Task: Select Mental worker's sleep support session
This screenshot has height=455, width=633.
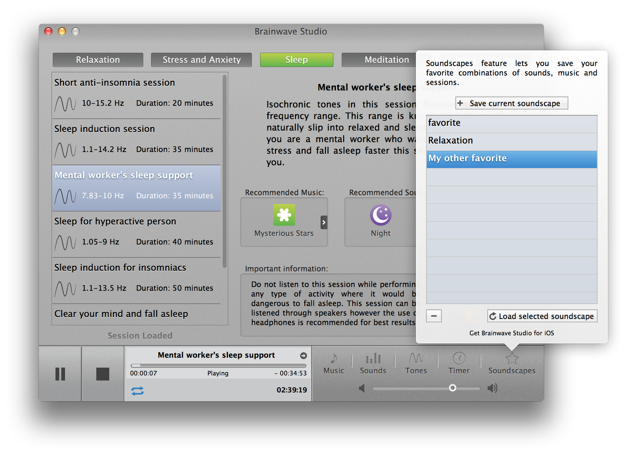Action: coord(136,188)
